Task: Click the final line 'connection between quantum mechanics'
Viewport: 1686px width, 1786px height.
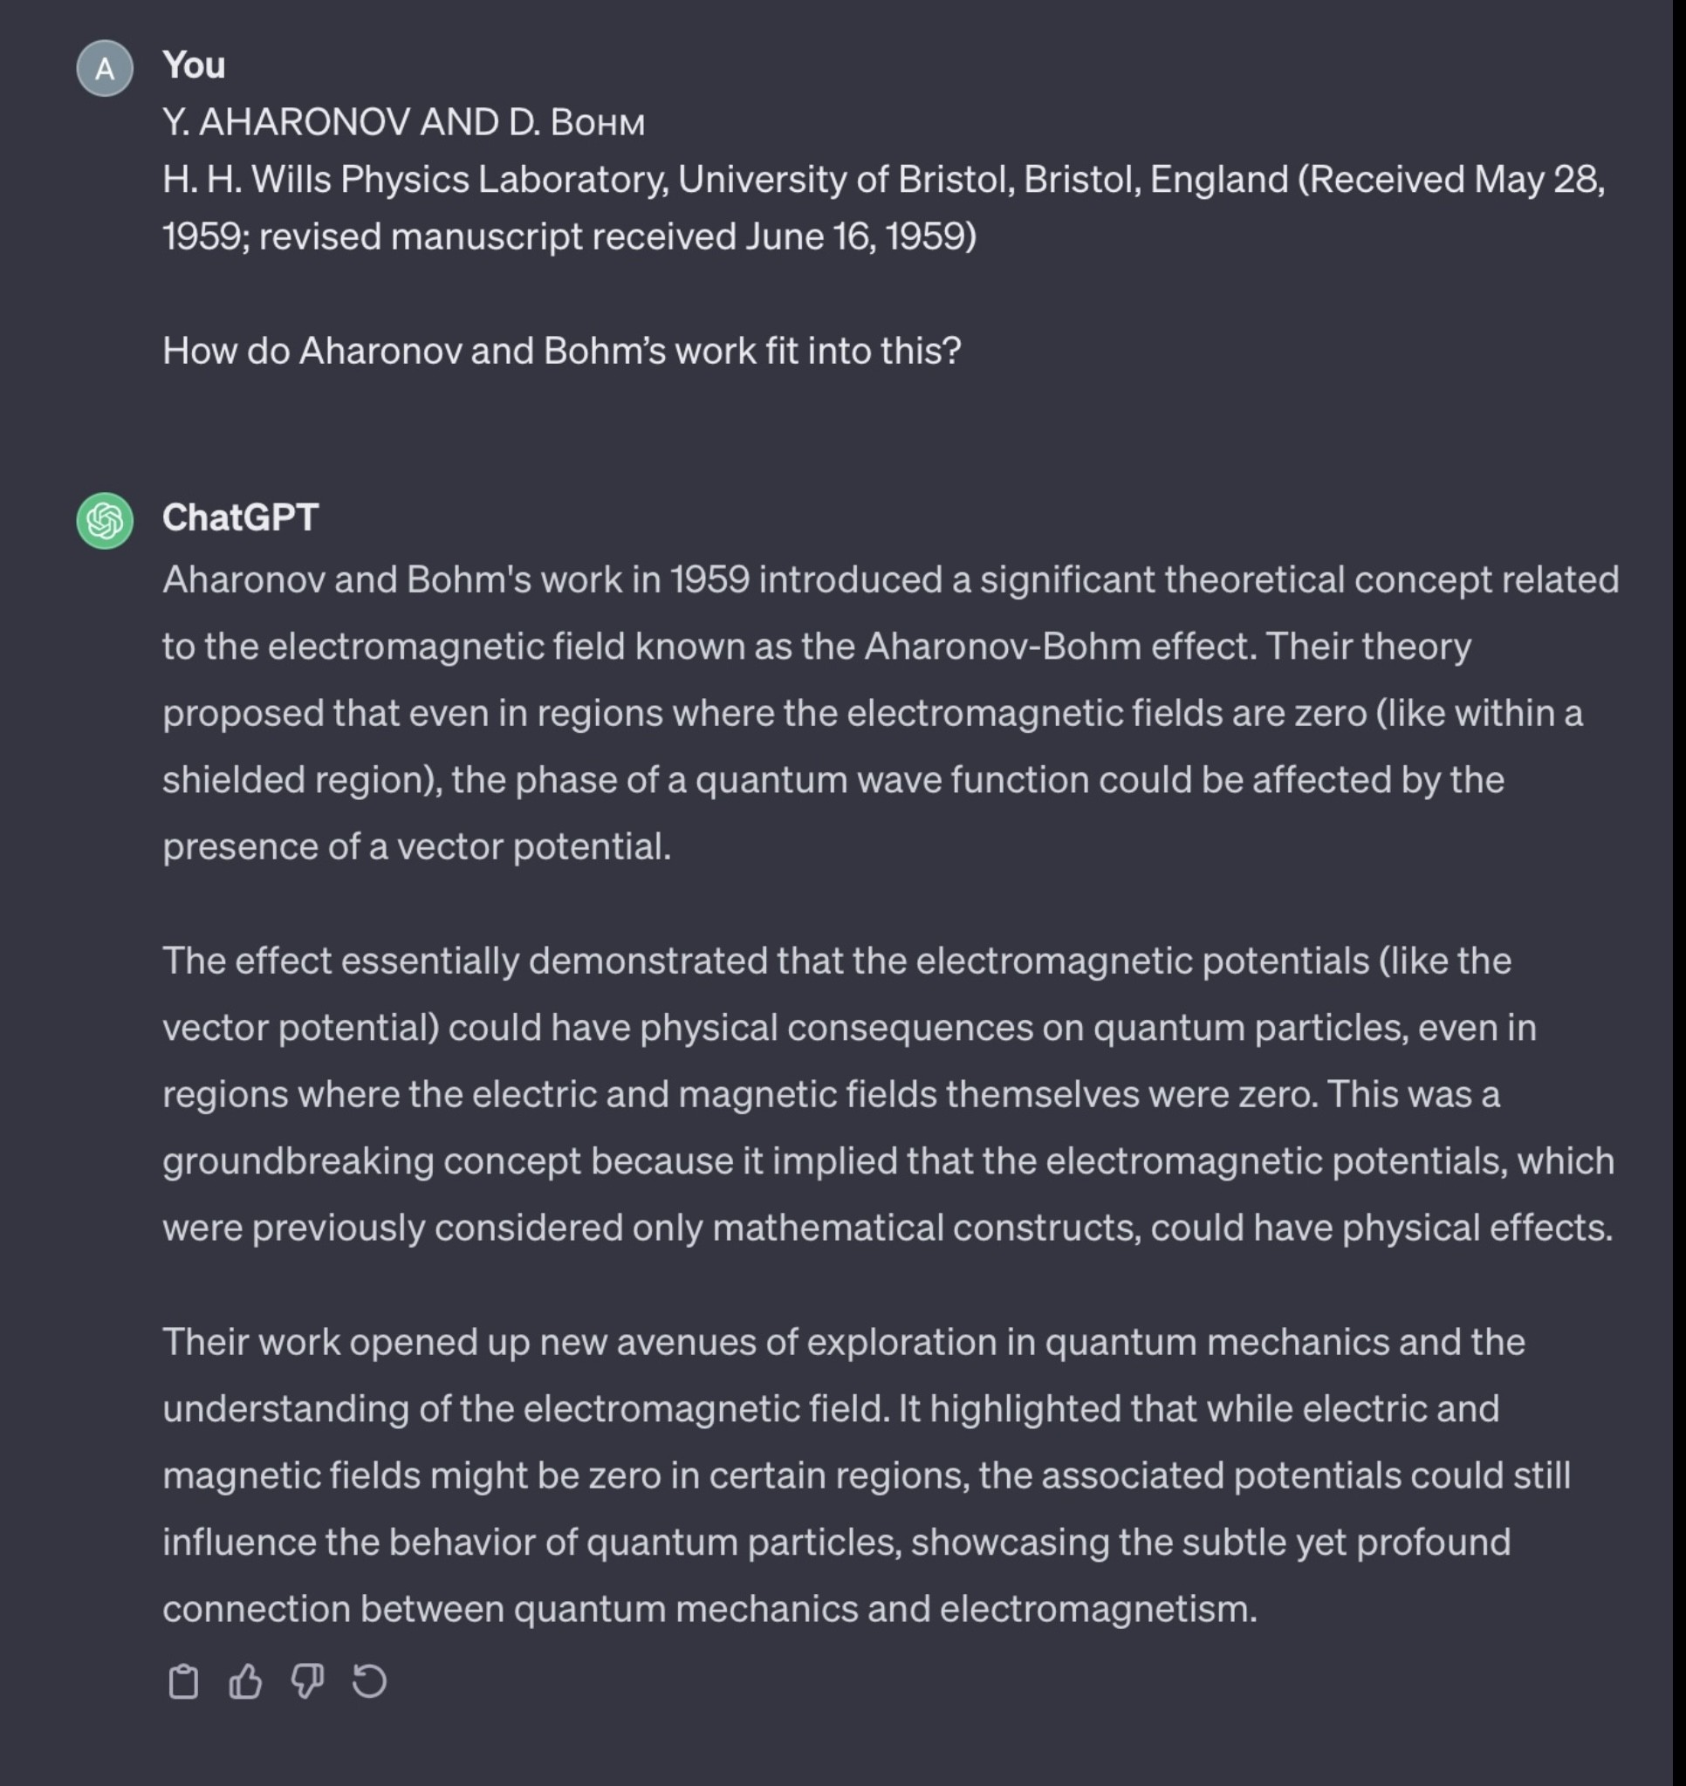Action: click(710, 1609)
